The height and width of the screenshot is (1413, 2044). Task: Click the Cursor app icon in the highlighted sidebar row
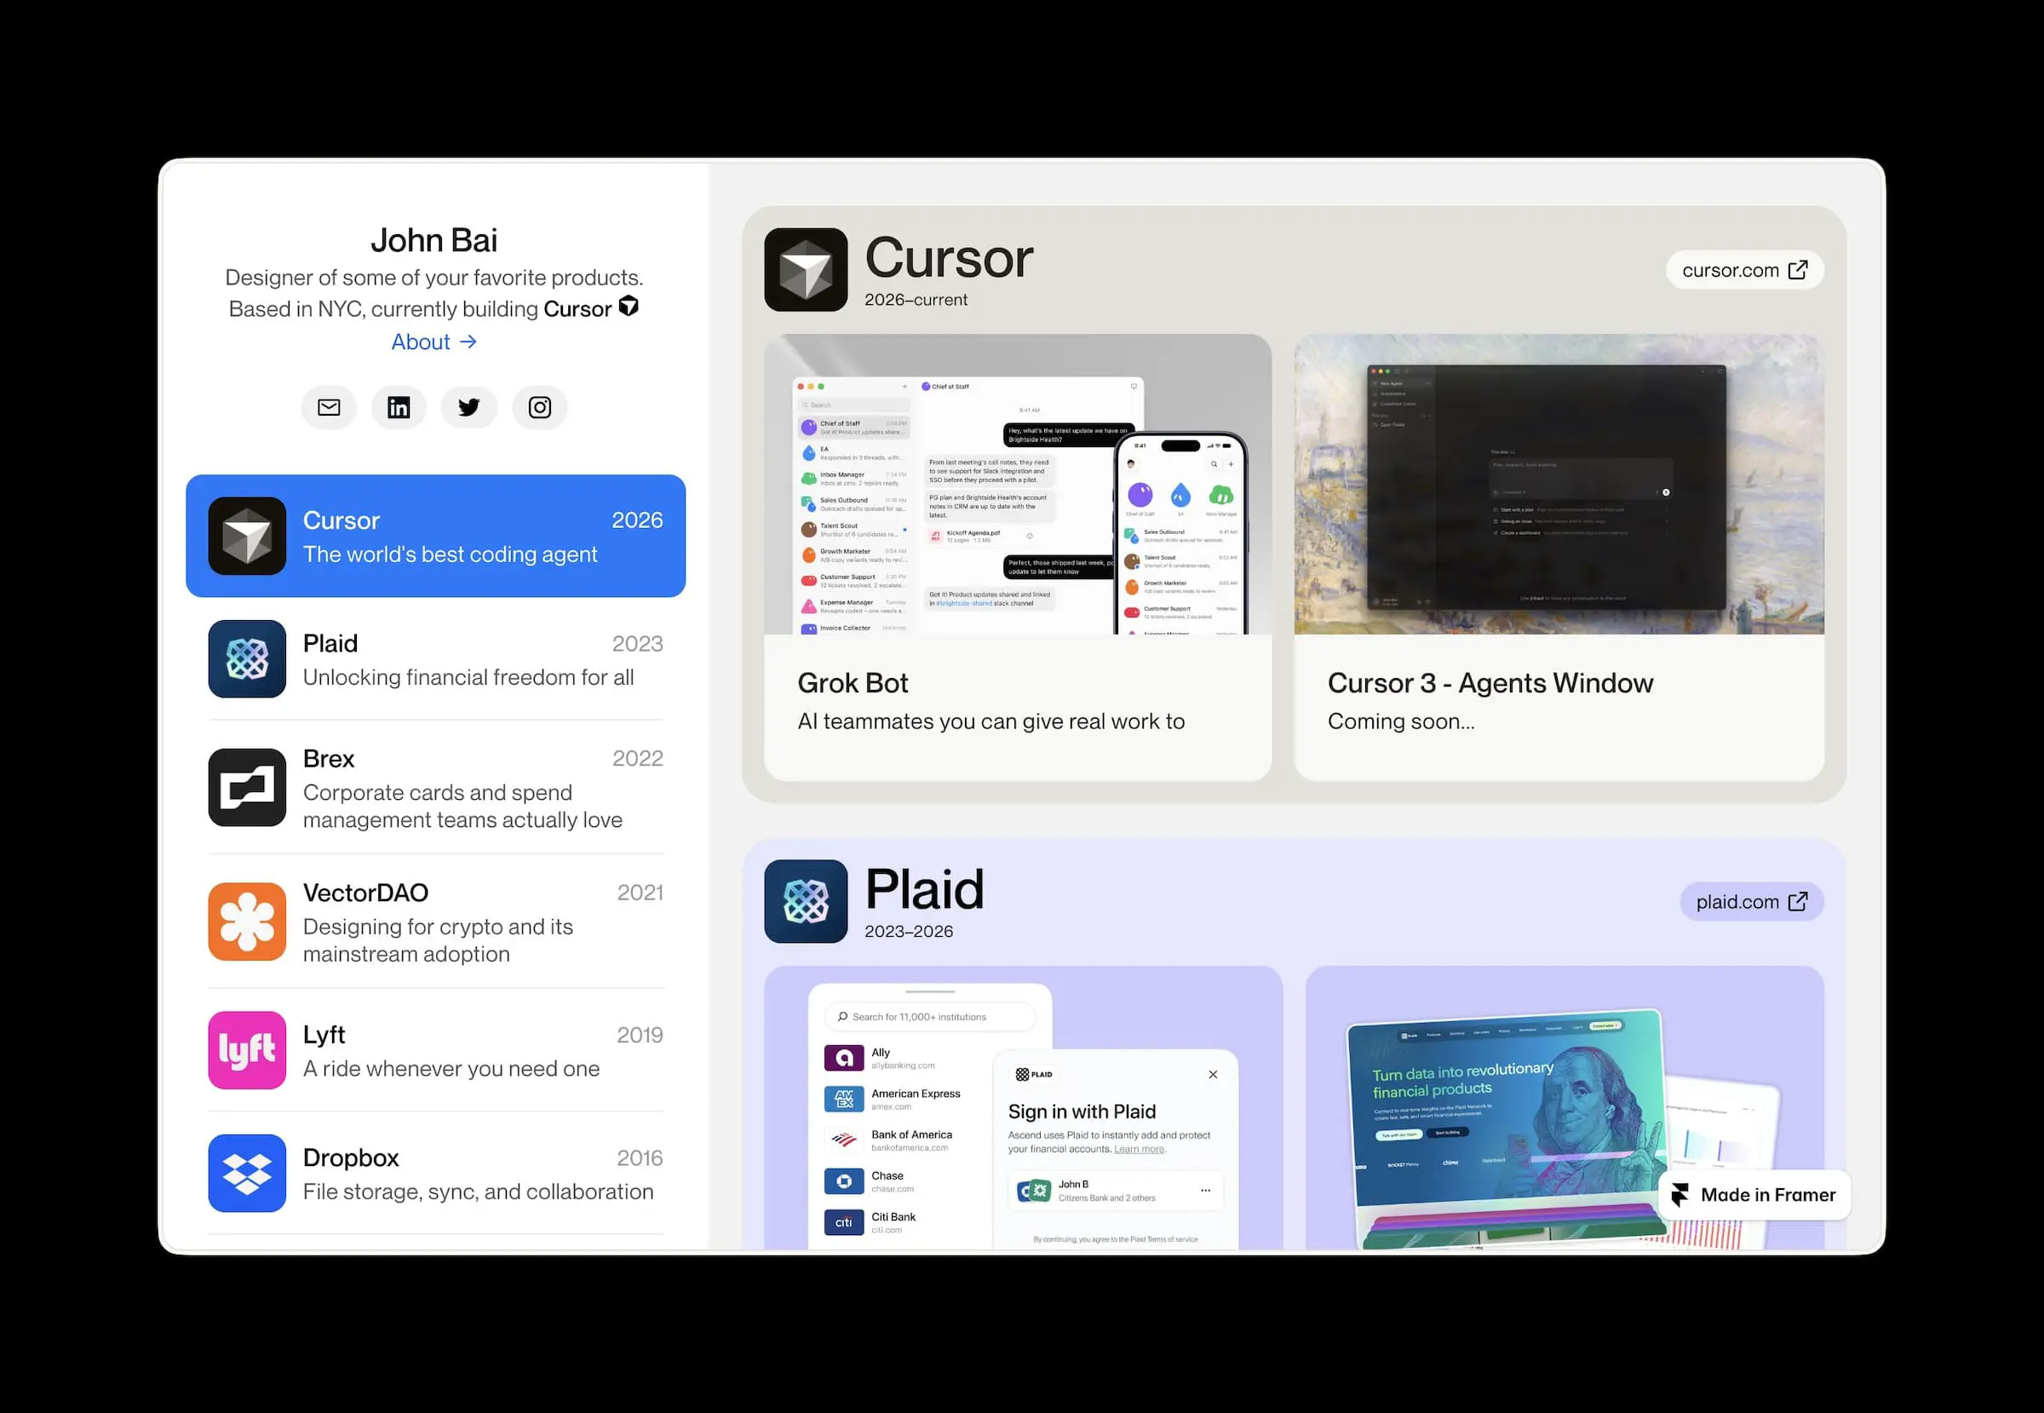247,536
